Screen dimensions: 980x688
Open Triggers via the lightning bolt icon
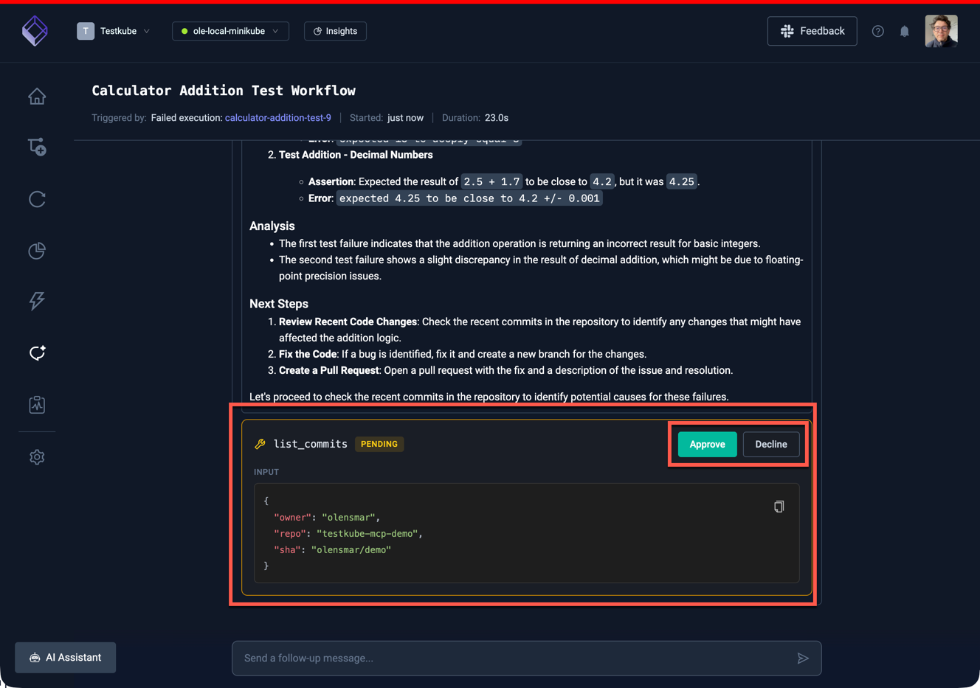click(37, 301)
